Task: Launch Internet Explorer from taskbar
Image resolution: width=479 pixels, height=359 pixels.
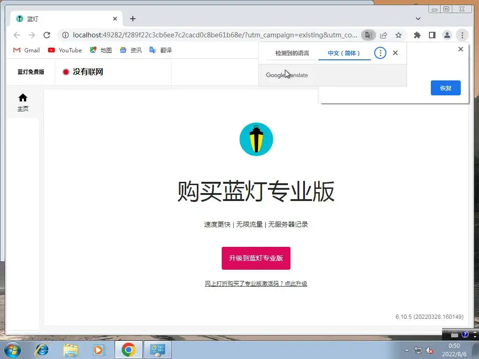Action: [42, 350]
